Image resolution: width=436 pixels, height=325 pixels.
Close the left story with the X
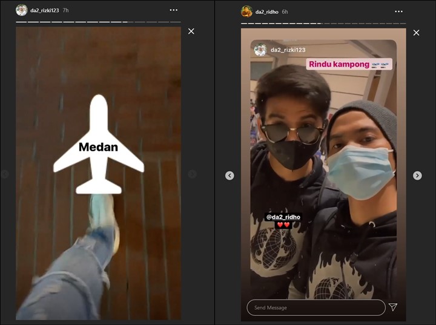(x=191, y=31)
